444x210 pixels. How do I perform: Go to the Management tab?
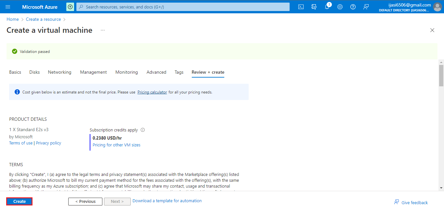(93, 72)
